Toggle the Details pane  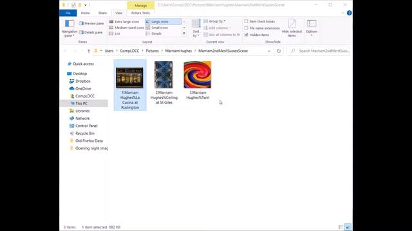(x=91, y=33)
